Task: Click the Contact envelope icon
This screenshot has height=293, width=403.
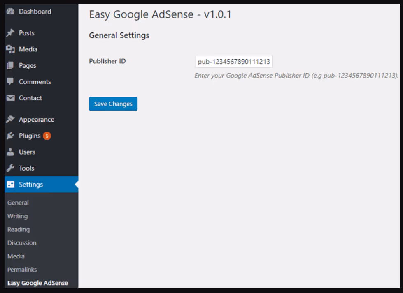Action: [x=11, y=98]
